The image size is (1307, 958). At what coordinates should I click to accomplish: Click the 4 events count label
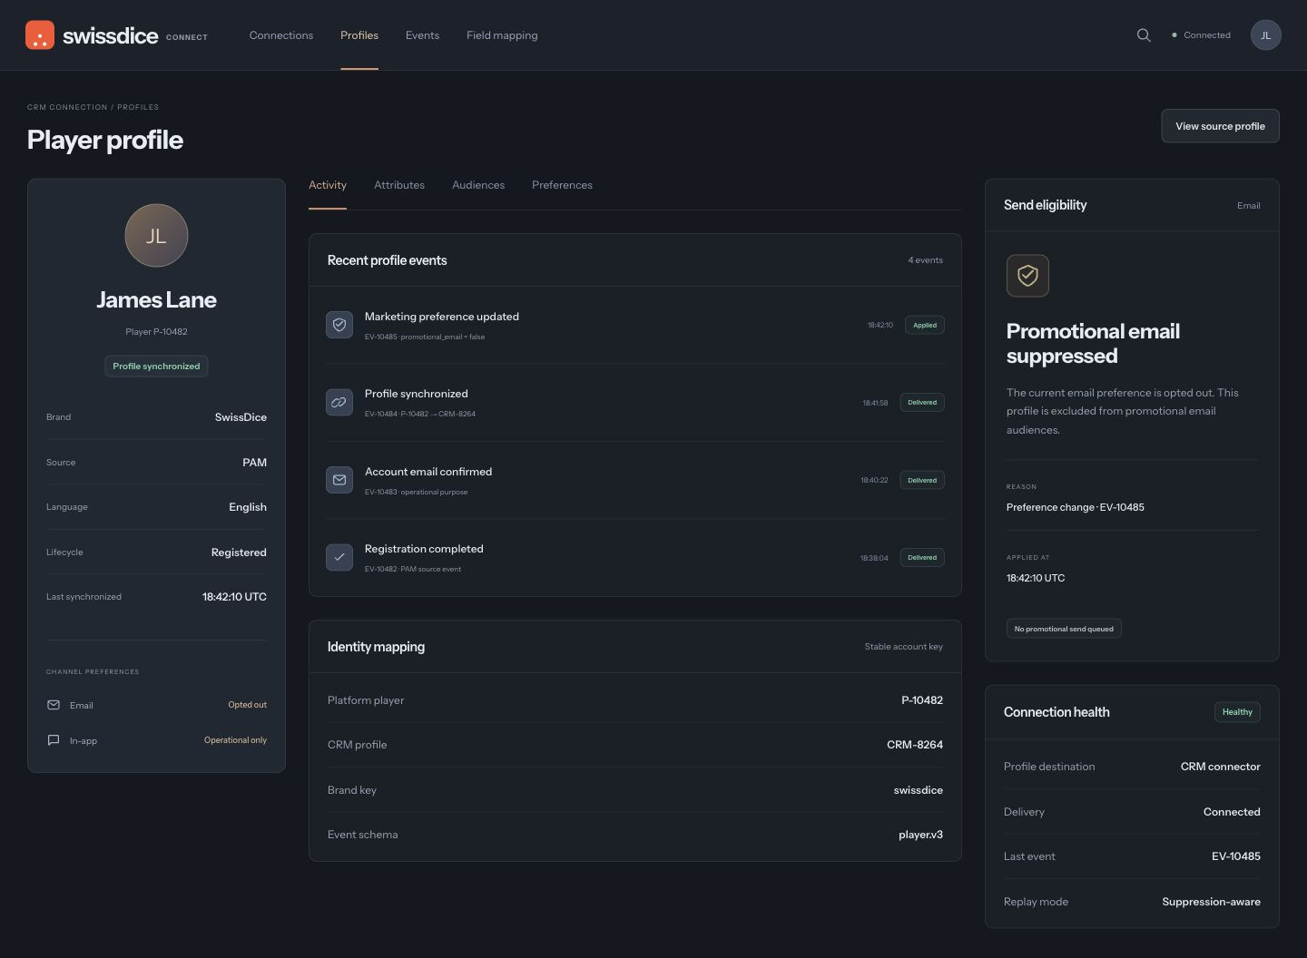pos(926,260)
